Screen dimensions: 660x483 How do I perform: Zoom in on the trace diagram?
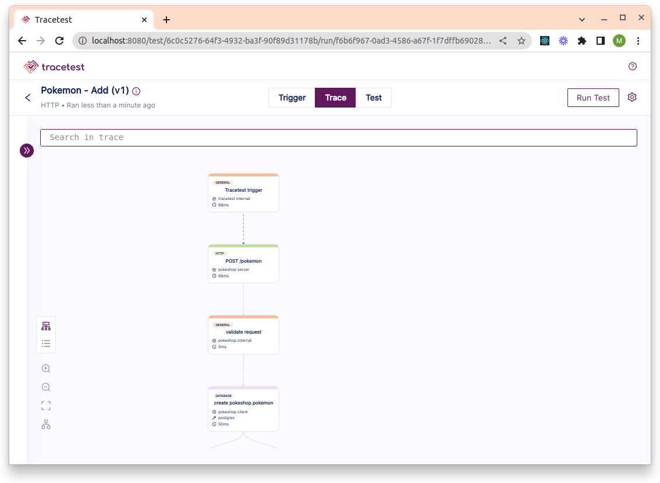46,368
